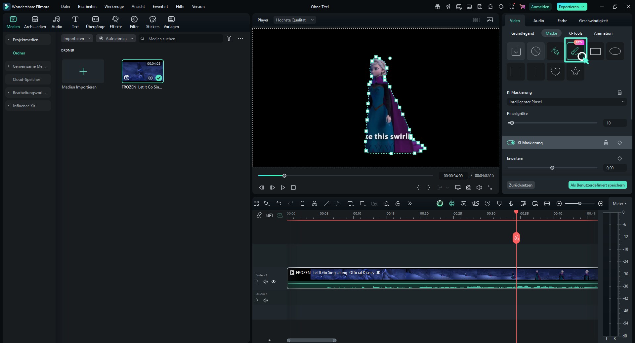The width and height of the screenshot is (635, 343).
Task: Select the heart mask shape
Action: coord(556,71)
